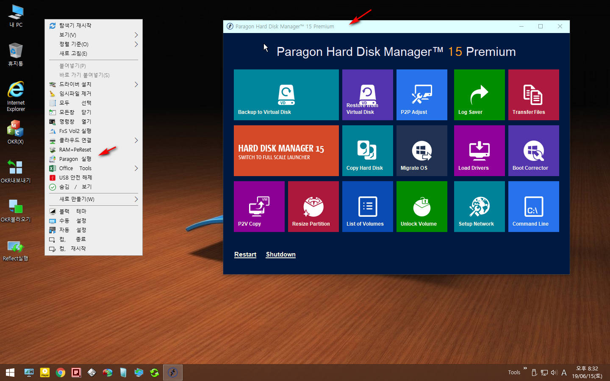Select 새로 고침(E) in context menu
Screen dimensions: 610x381
[94, 53]
